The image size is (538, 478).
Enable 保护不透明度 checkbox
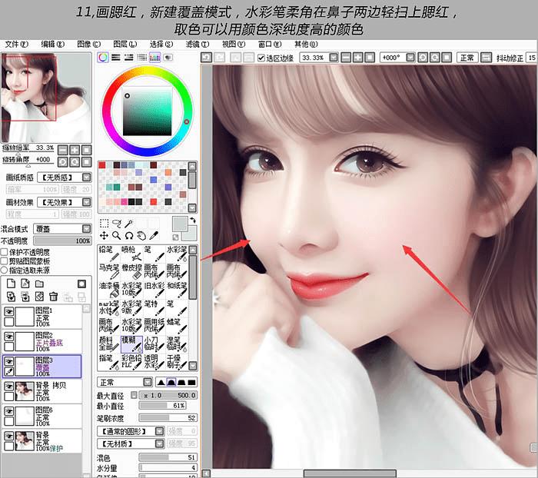[x=4, y=252]
